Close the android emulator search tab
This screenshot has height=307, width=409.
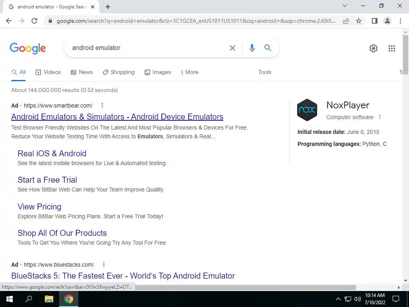point(93,7)
